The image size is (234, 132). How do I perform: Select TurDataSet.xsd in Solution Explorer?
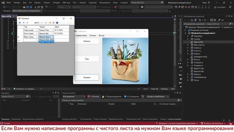[200, 77]
